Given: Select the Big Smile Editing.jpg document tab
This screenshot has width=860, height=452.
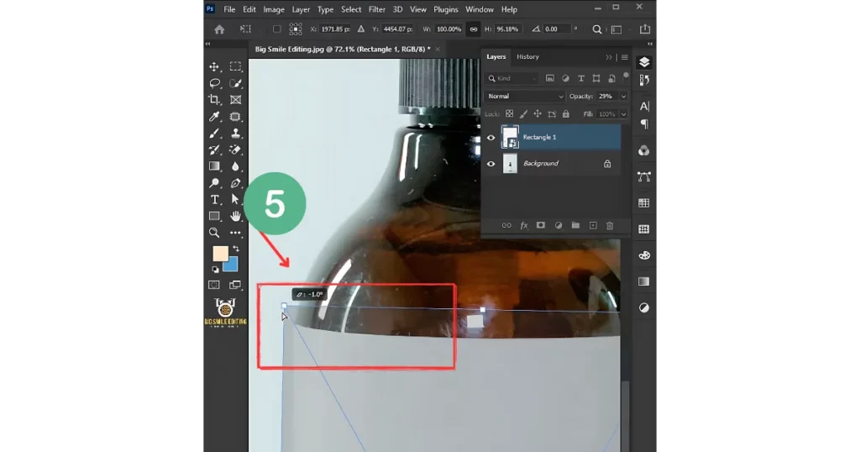Looking at the screenshot, I should tap(343, 50).
